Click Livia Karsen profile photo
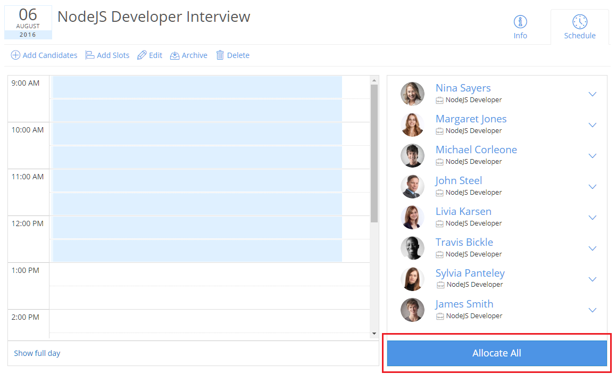Viewport: 616px width, 382px height. 412,217
